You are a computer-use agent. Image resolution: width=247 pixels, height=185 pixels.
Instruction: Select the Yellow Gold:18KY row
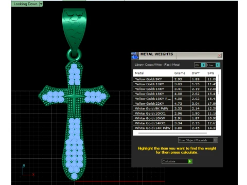click(174, 94)
